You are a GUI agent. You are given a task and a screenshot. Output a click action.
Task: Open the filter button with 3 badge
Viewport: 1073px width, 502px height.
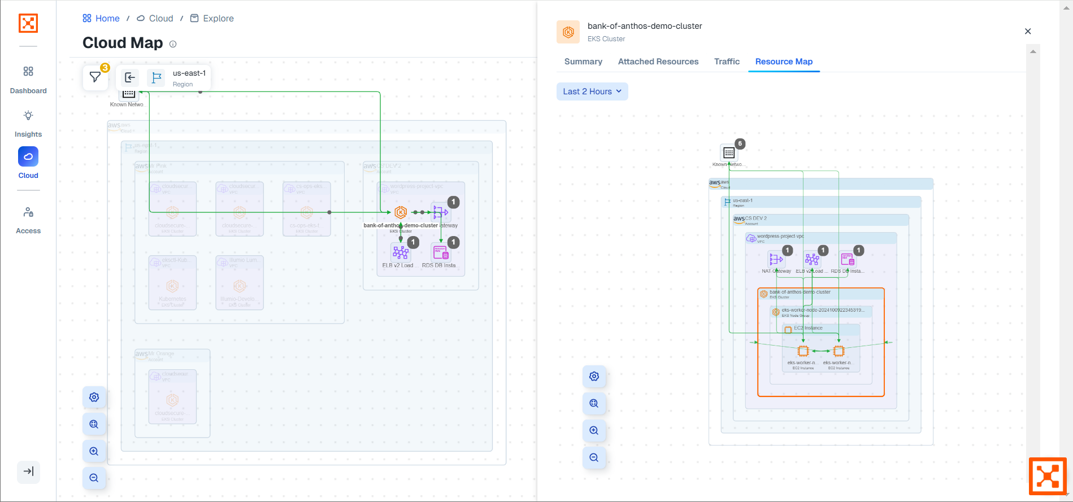point(95,77)
